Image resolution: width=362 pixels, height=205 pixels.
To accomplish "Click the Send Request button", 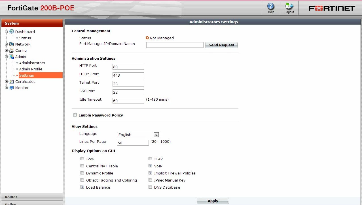I will click(221, 45).
